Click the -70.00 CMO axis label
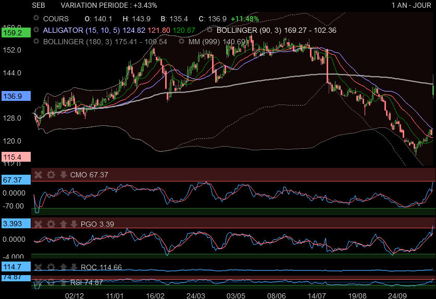This screenshot has width=436, height=299. point(13,206)
